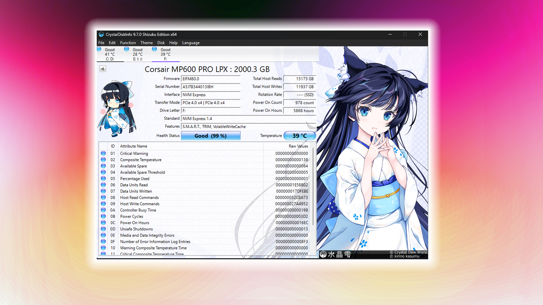The image size is (543, 305).
Task: Click the Transfer Mode field
Action: click(211, 103)
